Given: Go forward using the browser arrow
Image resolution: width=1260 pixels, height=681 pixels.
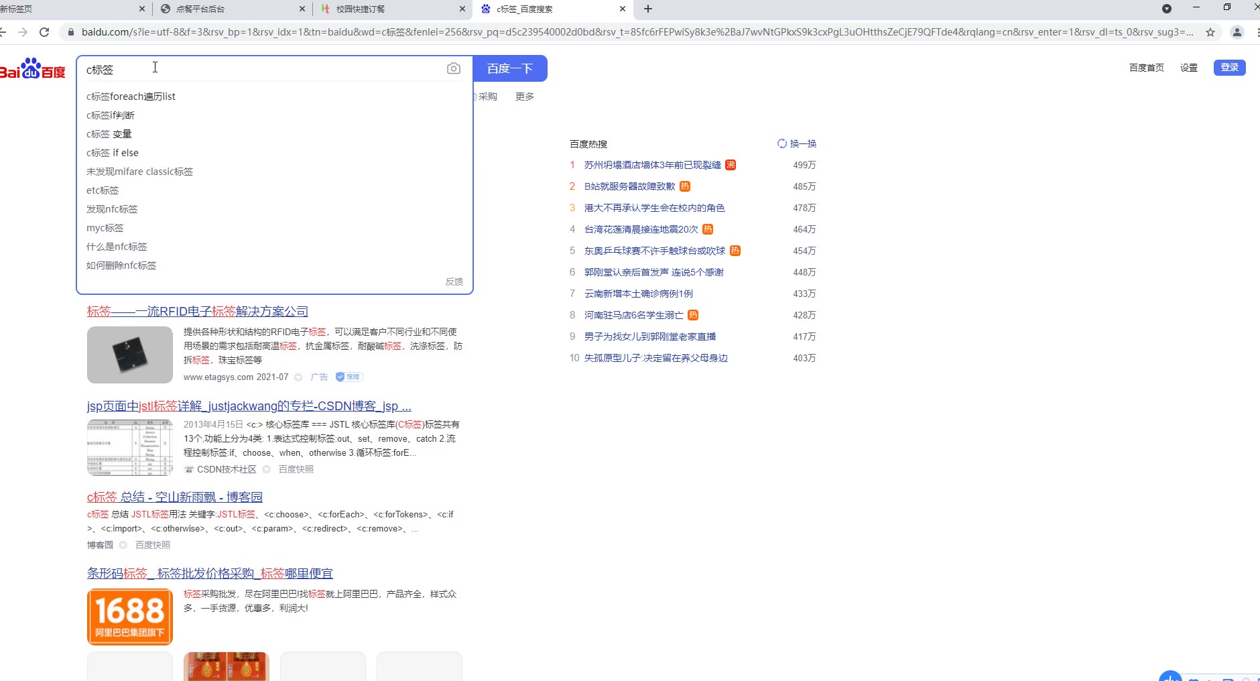Looking at the screenshot, I should click(23, 32).
